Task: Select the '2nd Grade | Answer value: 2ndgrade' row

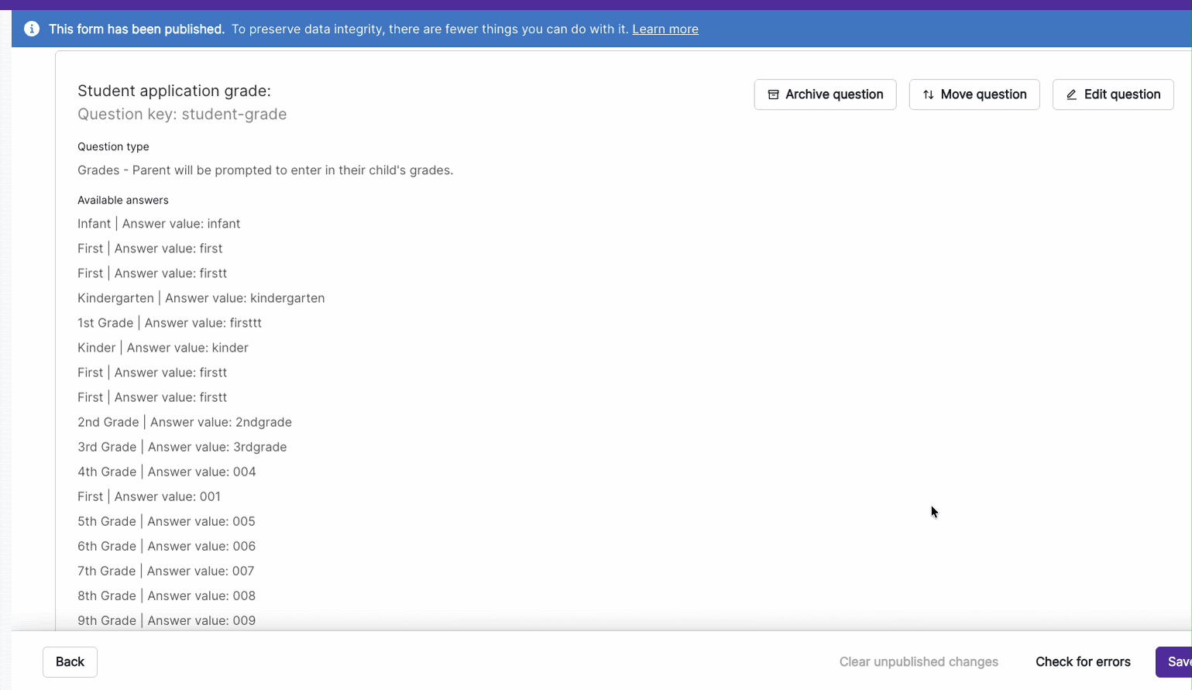Action: [184, 422]
